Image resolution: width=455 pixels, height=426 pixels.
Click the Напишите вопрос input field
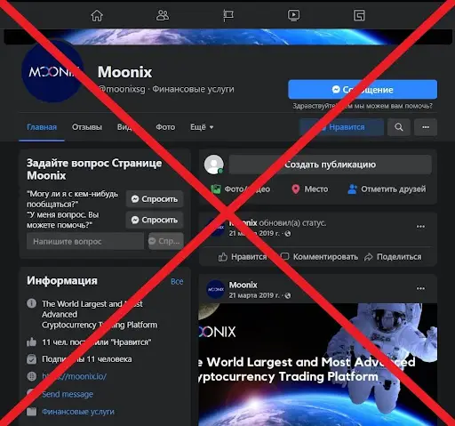(85, 241)
